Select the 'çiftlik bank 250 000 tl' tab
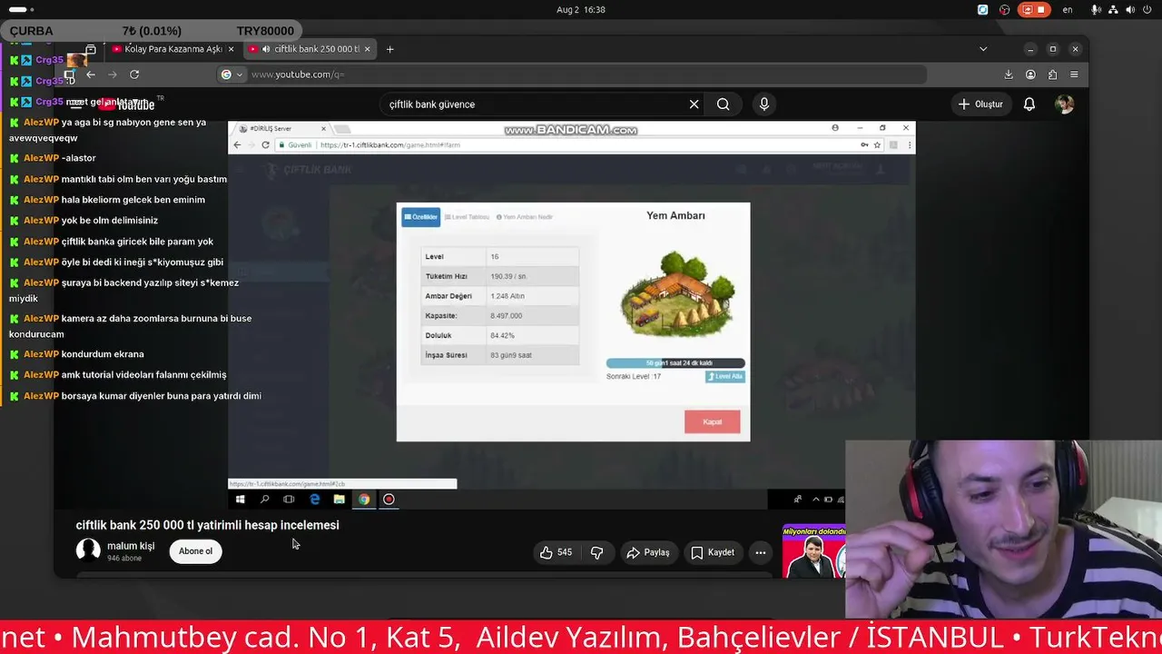 310,49
